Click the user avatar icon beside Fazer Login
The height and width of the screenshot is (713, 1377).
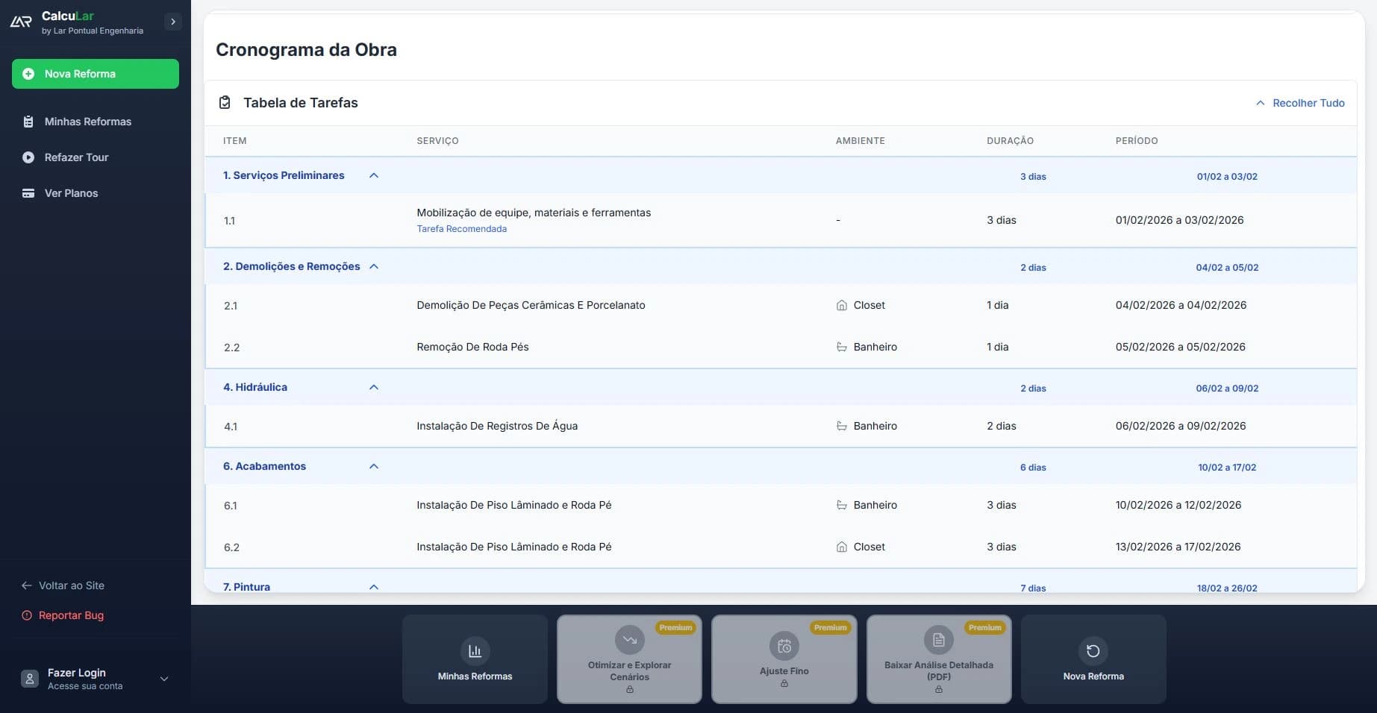pos(30,679)
